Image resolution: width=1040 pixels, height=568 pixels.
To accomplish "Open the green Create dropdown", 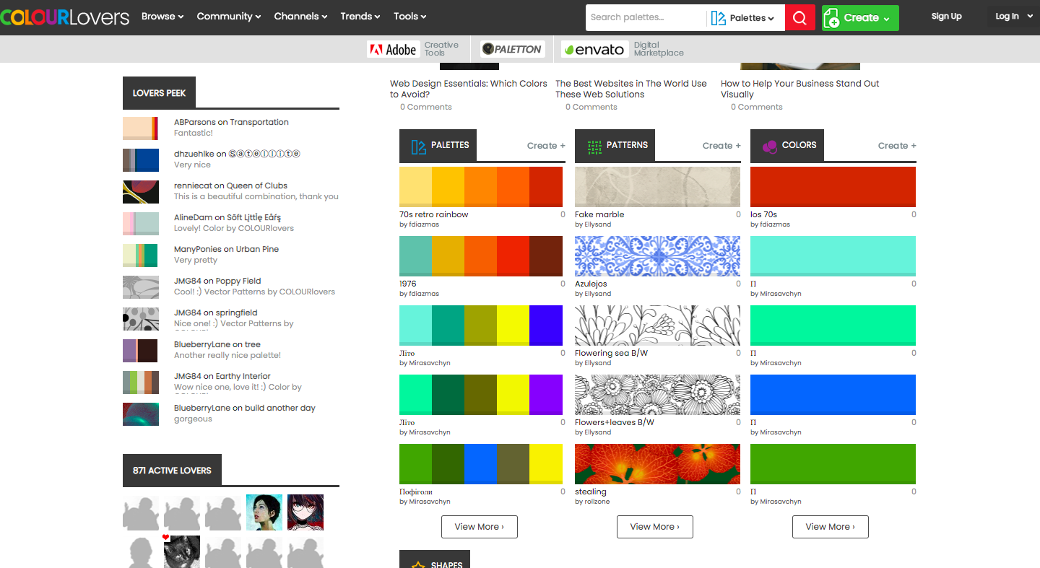I will [860, 18].
